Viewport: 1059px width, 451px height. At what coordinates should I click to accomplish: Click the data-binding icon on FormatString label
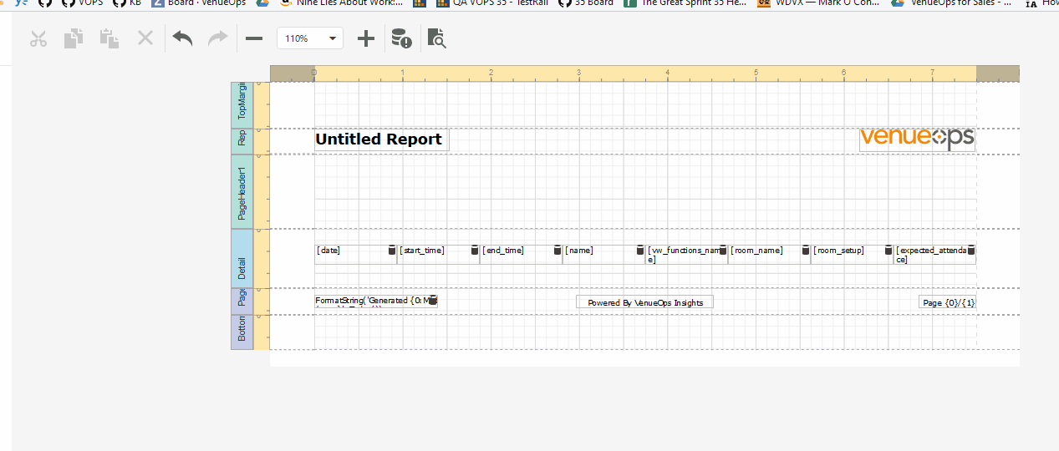[433, 300]
